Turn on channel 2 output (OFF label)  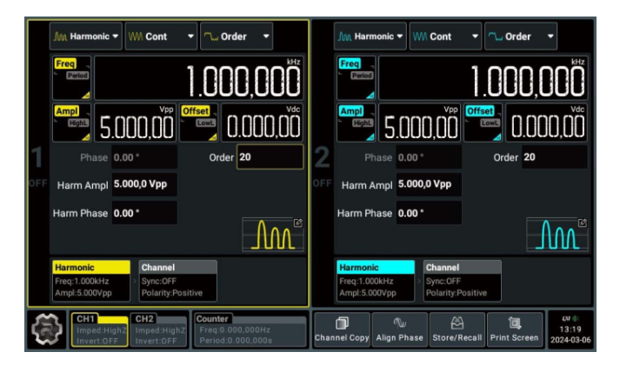pyautogui.click(x=322, y=183)
